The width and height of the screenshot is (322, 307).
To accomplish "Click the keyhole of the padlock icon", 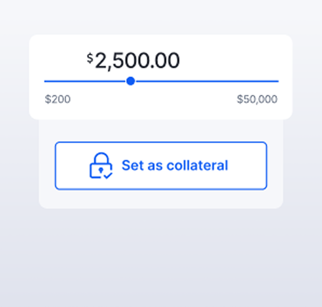I will (101, 170).
